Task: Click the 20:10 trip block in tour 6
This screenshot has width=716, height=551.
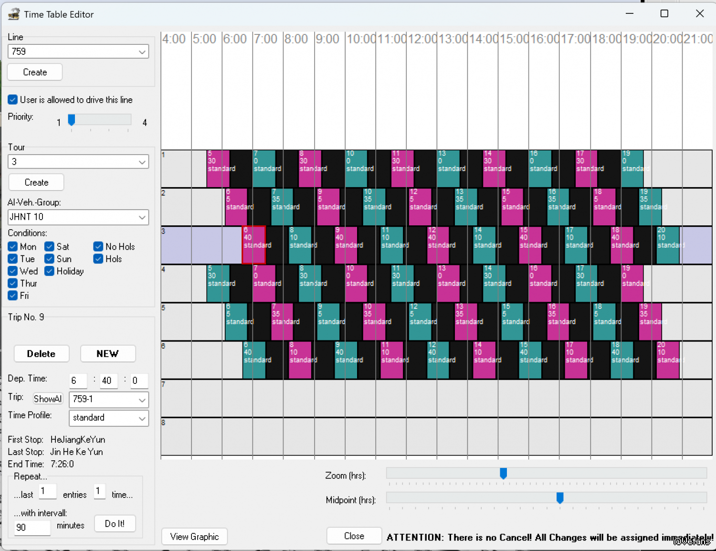Action: 668,360
